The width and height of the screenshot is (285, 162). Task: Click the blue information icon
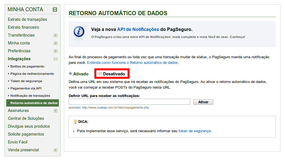click(x=79, y=31)
